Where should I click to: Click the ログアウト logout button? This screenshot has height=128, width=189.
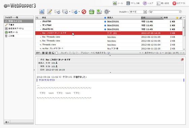[x=179, y=3]
